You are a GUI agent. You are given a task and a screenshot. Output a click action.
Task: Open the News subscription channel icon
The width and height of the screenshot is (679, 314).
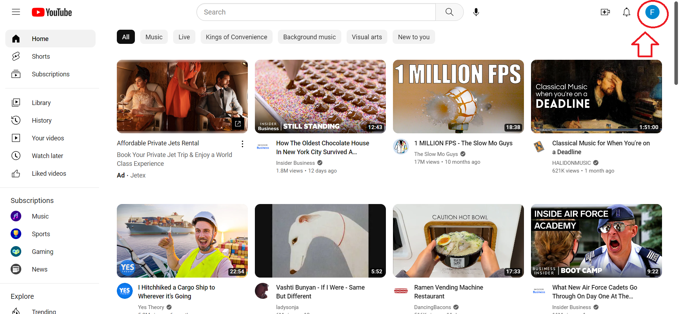(x=16, y=269)
